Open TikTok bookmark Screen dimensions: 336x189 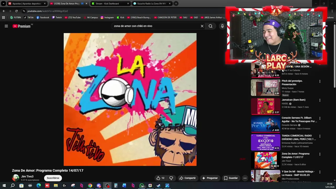[29, 18]
